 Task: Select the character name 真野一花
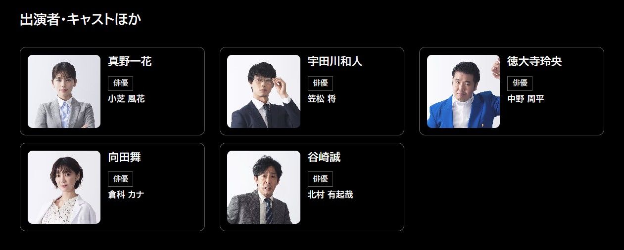130,62
